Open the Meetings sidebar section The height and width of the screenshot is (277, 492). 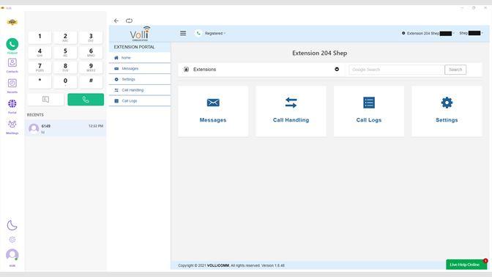12,127
